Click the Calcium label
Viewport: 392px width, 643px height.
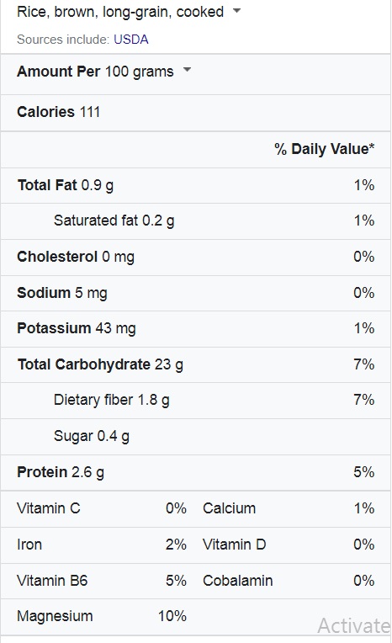point(229,508)
